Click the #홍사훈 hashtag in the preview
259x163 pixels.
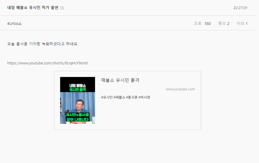[x=132, y=97]
